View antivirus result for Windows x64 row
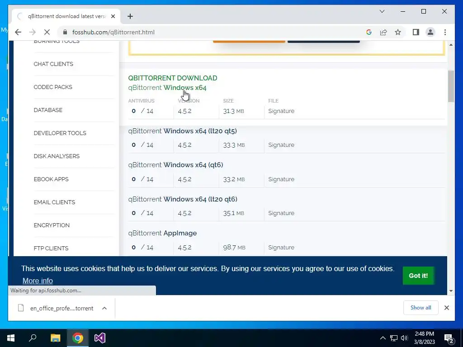The image size is (463, 347). [x=142, y=111]
